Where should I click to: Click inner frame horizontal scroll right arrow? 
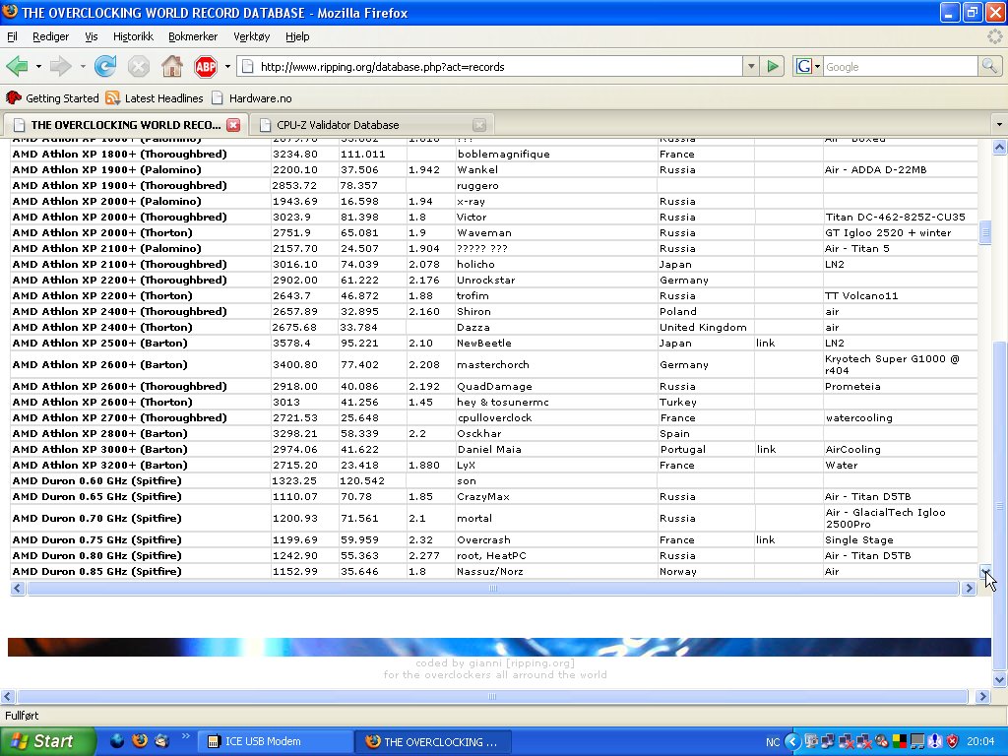pyautogui.click(x=969, y=589)
